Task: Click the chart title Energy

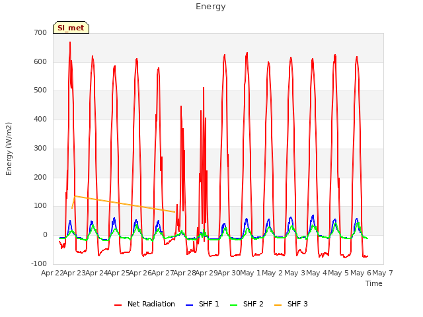Action: coord(211,7)
